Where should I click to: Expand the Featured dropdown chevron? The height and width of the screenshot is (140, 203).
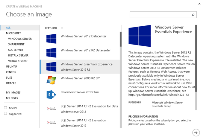click(x=62, y=28)
